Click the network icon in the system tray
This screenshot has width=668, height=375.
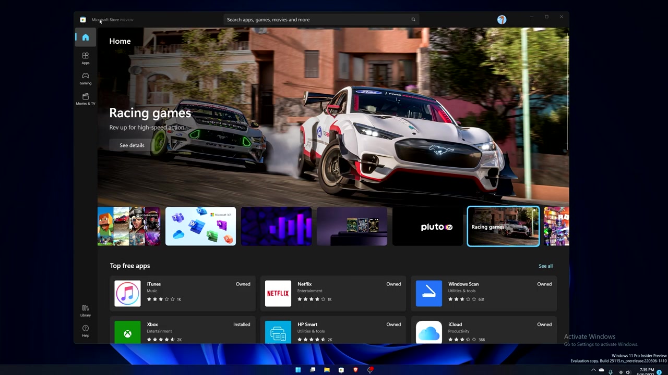click(621, 372)
